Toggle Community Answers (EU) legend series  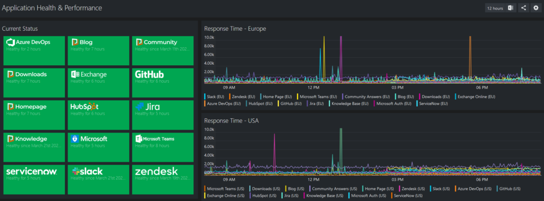[366, 97]
